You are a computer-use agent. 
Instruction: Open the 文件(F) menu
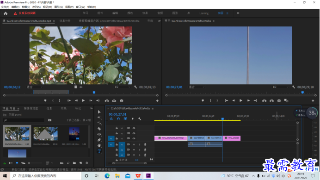5,7
